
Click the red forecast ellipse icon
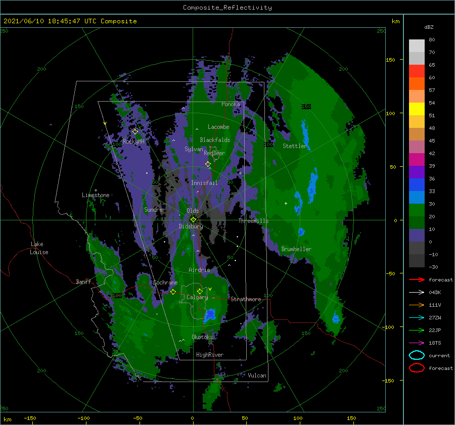point(417,368)
